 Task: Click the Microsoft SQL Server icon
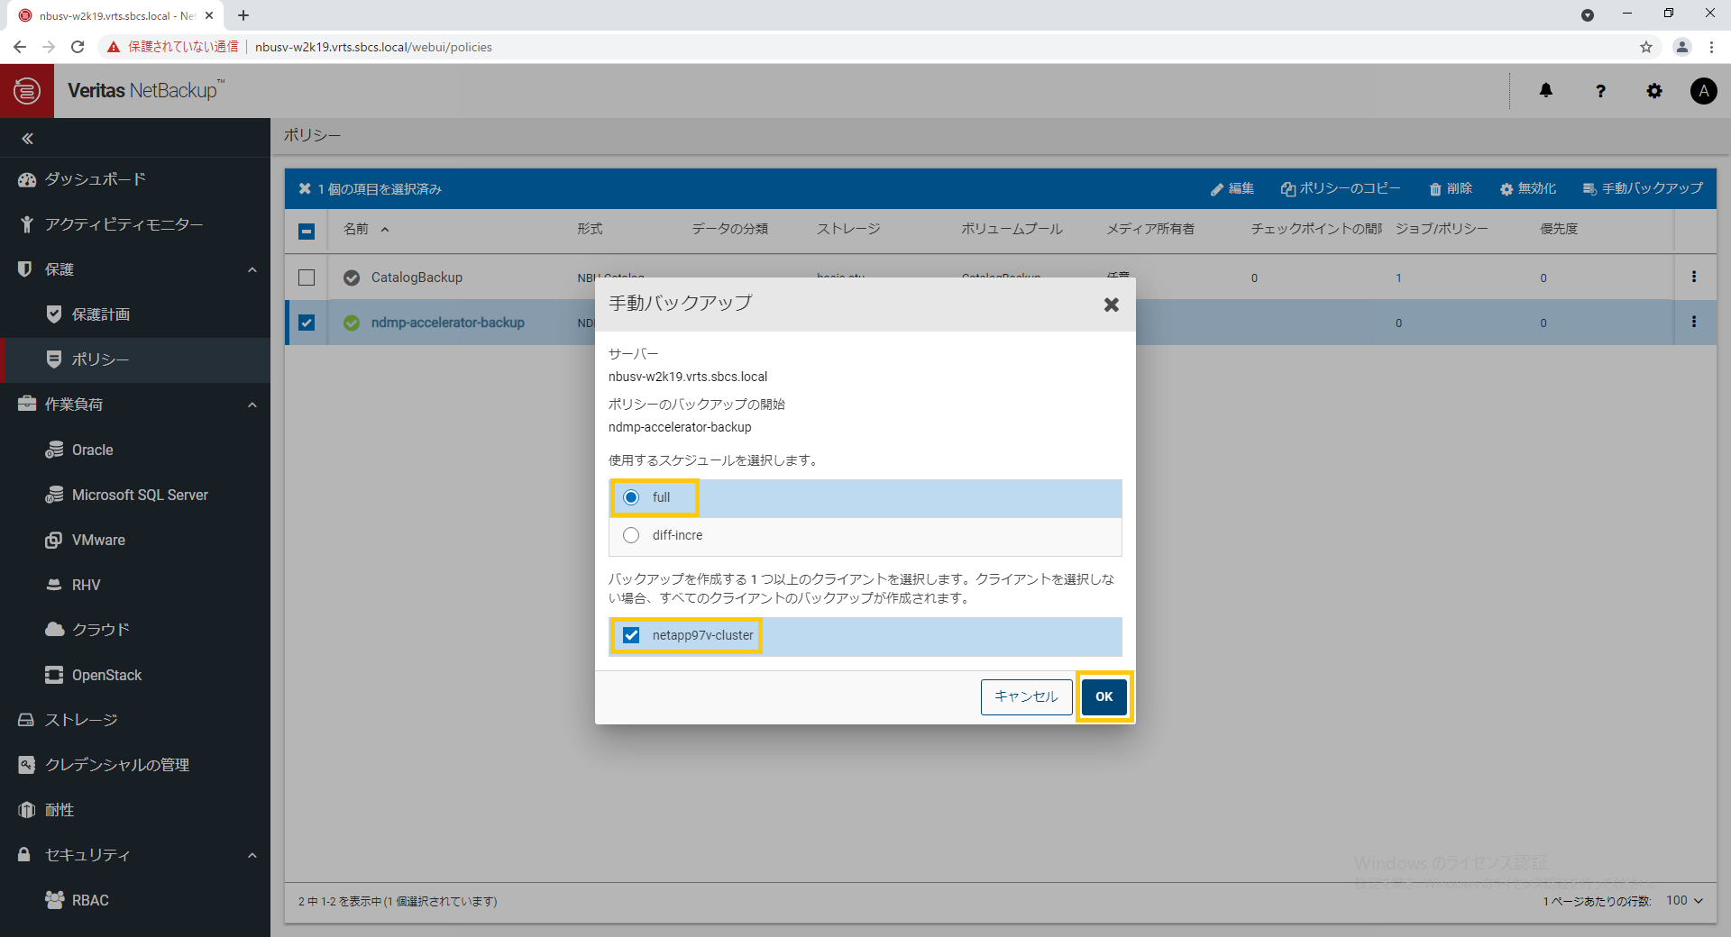pyautogui.click(x=54, y=495)
